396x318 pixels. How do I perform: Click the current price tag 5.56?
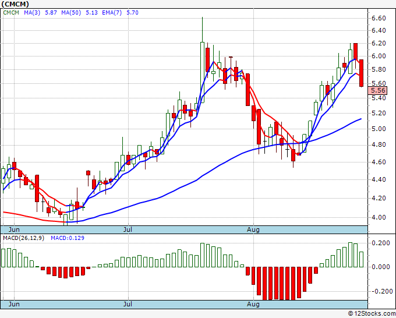(377, 90)
